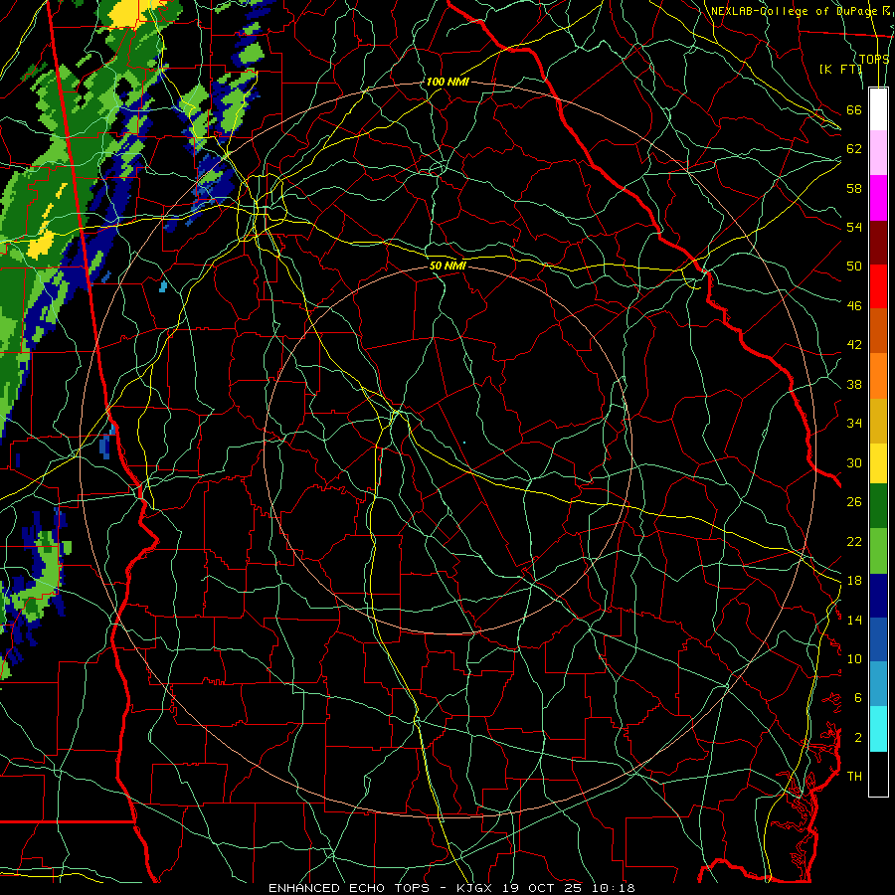Click the bright yellow legend swatch
Screen dimensions: 895x895
tap(878, 463)
